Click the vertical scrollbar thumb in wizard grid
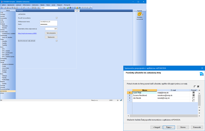 tap(199, 100)
